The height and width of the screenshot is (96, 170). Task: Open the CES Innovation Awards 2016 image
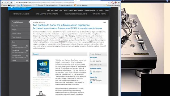click(x=43, y=68)
